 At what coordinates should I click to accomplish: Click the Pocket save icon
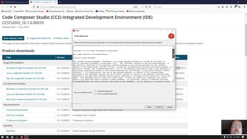(x=146, y=7)
